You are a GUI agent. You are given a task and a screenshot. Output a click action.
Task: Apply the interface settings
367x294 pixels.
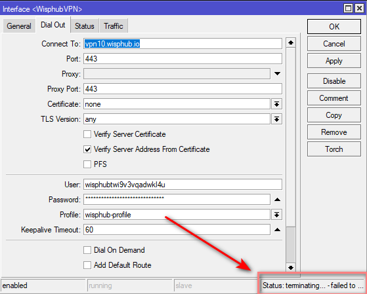pos(334,61)
